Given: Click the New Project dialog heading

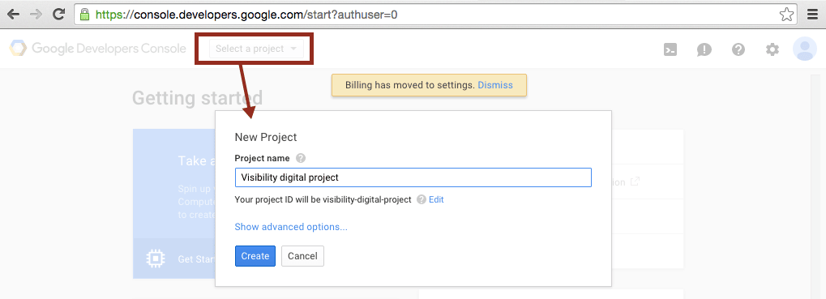Looking at the screenshot, I should coord(266,138).
